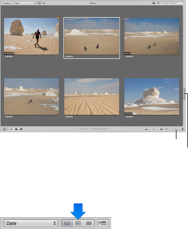188x229 pixels.
Task: Select the bottom-left distant hikers thumbnail
Action: 31,96
